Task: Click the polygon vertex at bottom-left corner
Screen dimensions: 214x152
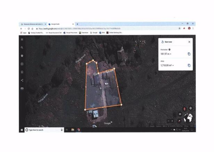Action: [85, 110]
